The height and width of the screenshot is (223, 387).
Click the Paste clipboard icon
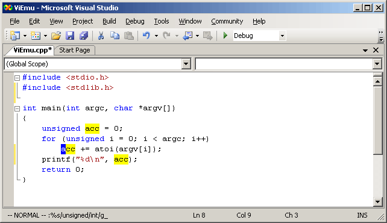[x=129, y=36]
